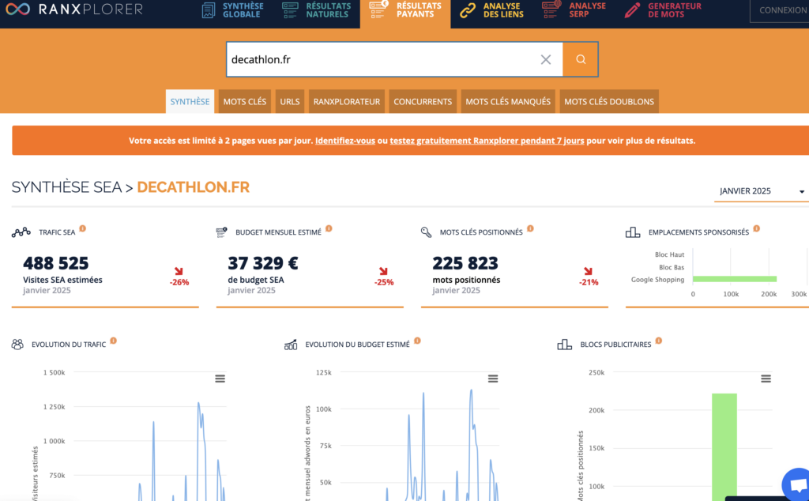
Task: Open the Janvier 2025 month dropdown
Action: click(762, 191)
